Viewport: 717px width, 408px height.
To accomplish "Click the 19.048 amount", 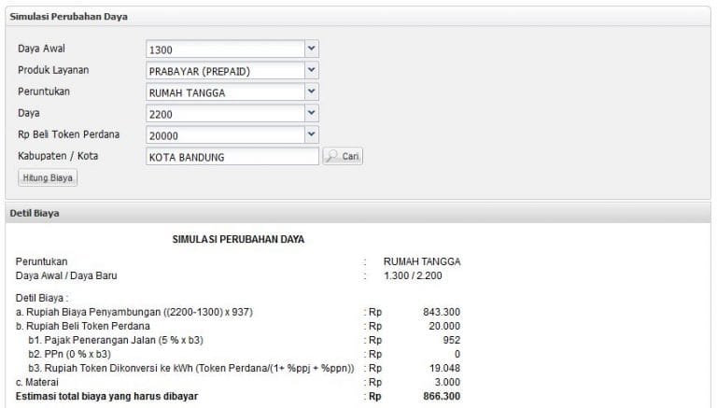I will click(x=445, y=368).
